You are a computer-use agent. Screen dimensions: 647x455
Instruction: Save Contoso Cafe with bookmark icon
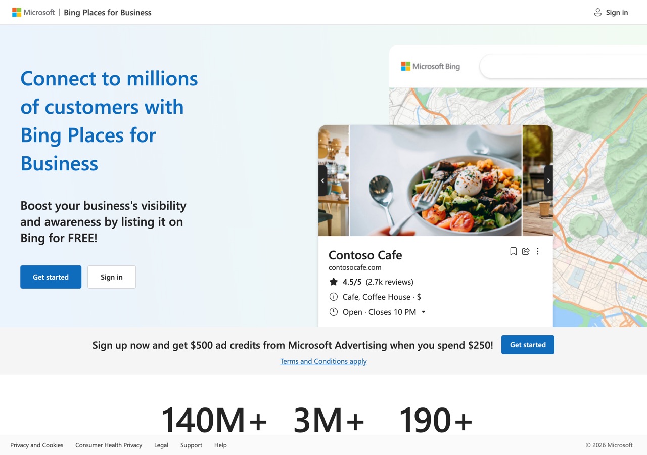513,251
